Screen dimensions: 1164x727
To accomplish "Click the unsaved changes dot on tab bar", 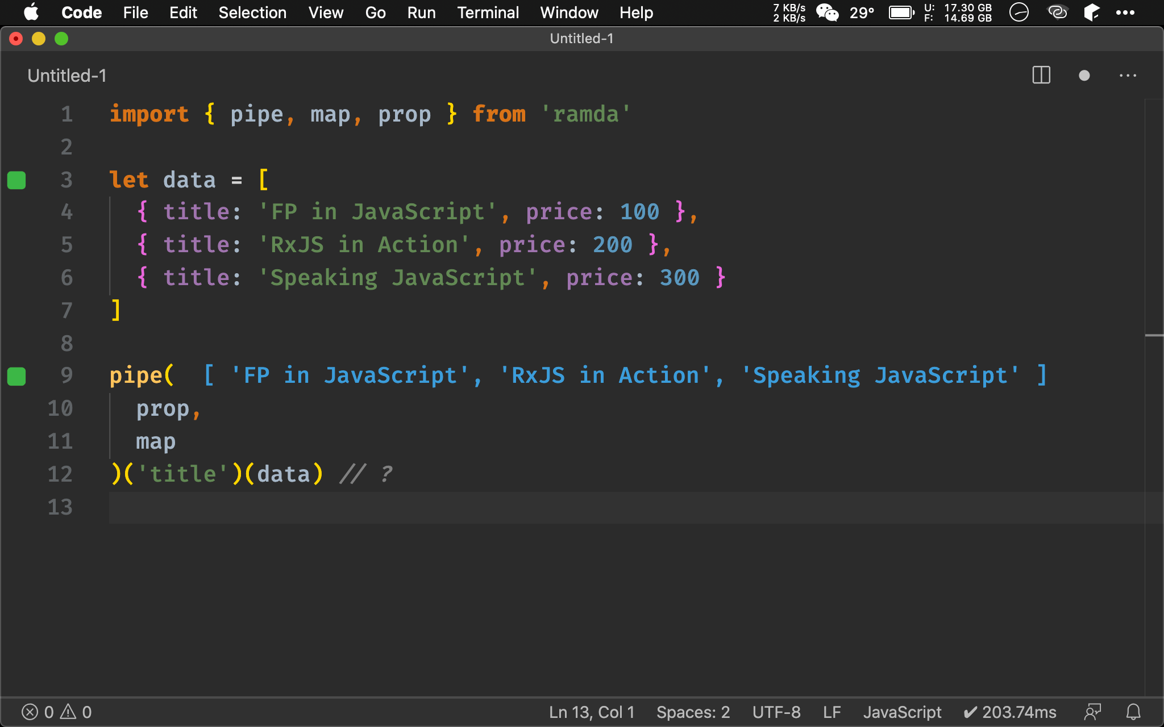I will pos(1084,75).
